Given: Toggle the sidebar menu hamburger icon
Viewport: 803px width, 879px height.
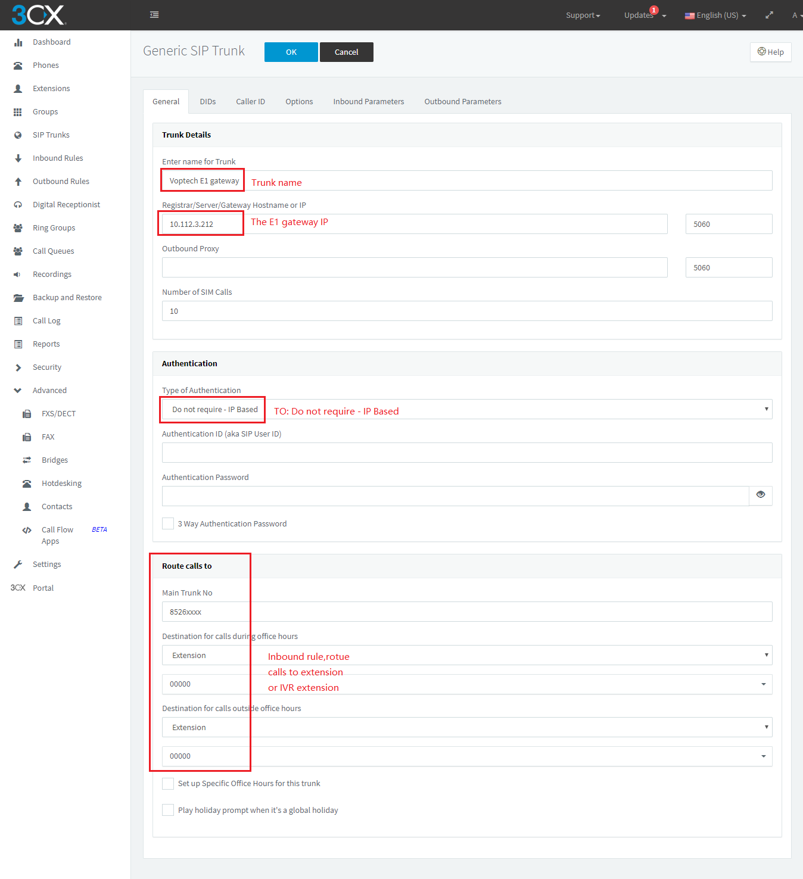Looking at the screenshot, I should coord(154,15).
